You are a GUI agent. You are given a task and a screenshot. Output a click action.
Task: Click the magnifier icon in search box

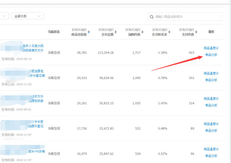[151, 17]
